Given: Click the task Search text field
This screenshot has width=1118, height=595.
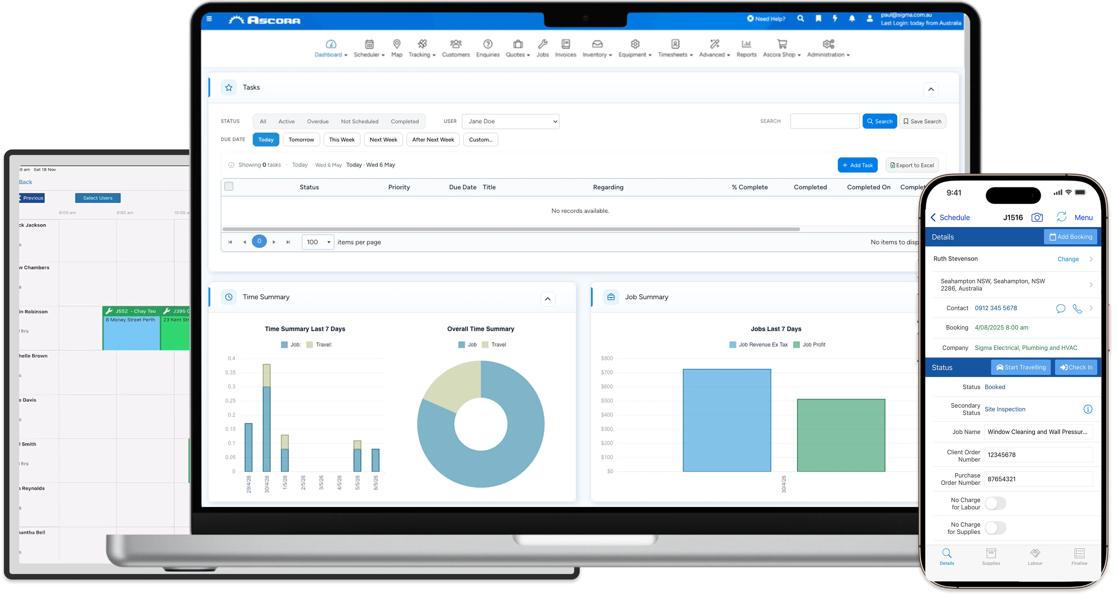Looking at the screenshot, I should coord(824,122).
